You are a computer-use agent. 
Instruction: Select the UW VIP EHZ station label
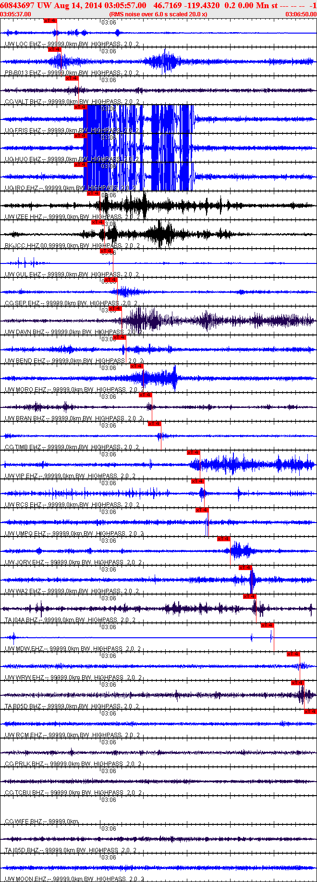pos(21,476)
